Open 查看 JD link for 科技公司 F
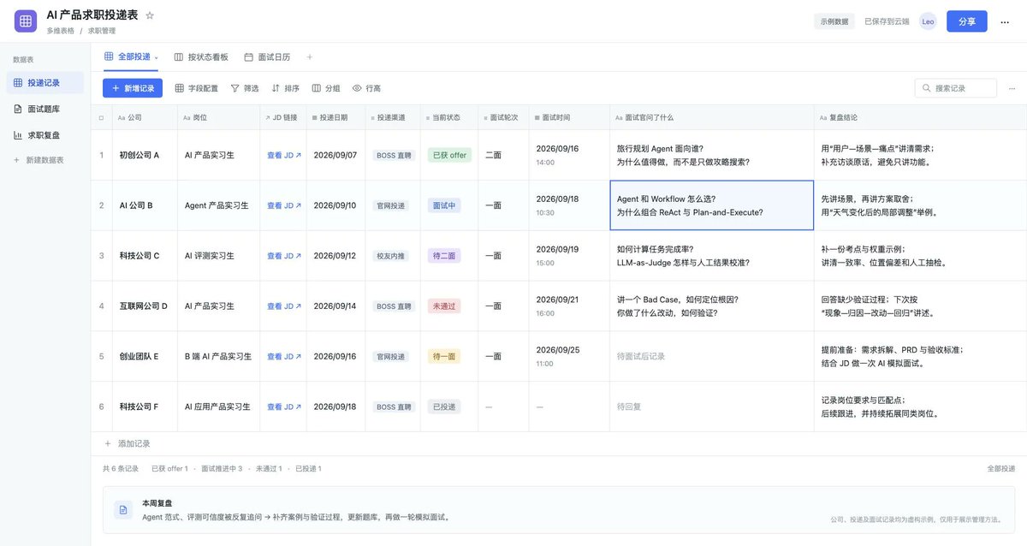 (x=283, y=407)
